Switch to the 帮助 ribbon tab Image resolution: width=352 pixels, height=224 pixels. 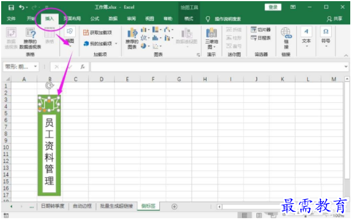tap(168, 19)
